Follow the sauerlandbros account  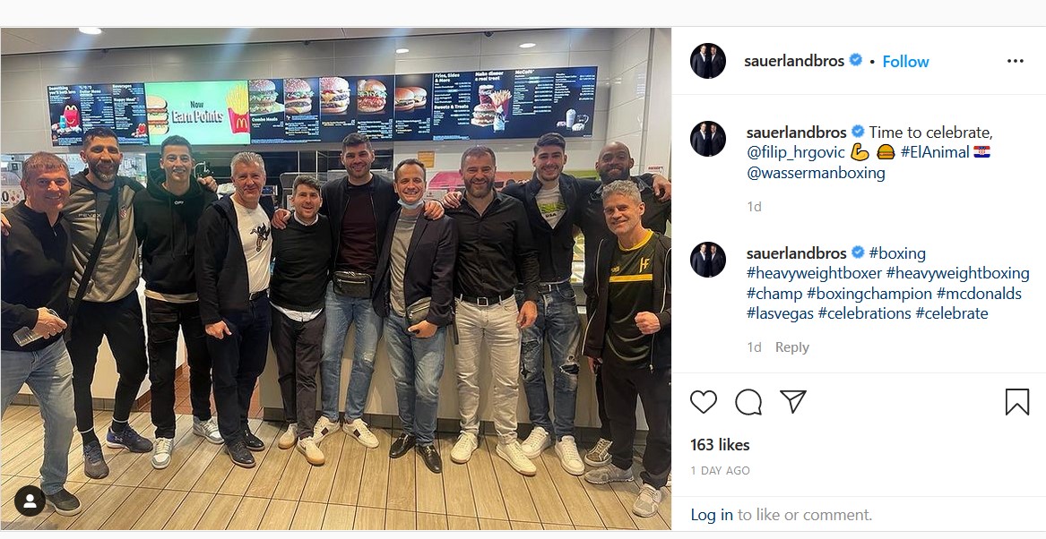(x=905, y=61)
